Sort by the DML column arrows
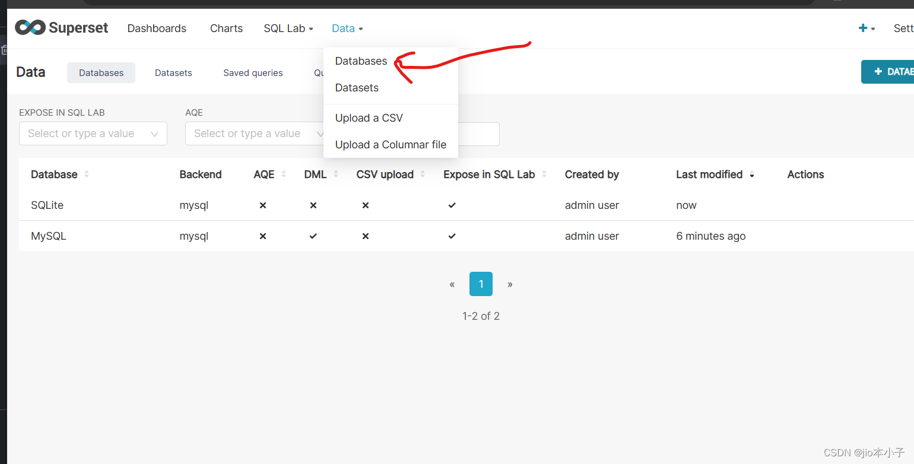Screen dimensions: 914x464 pos(336,174)
